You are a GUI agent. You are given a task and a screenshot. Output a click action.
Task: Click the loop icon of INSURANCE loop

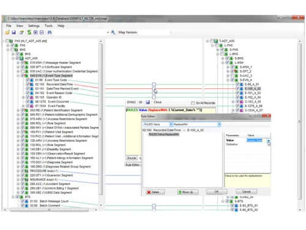tap(26, 180)
